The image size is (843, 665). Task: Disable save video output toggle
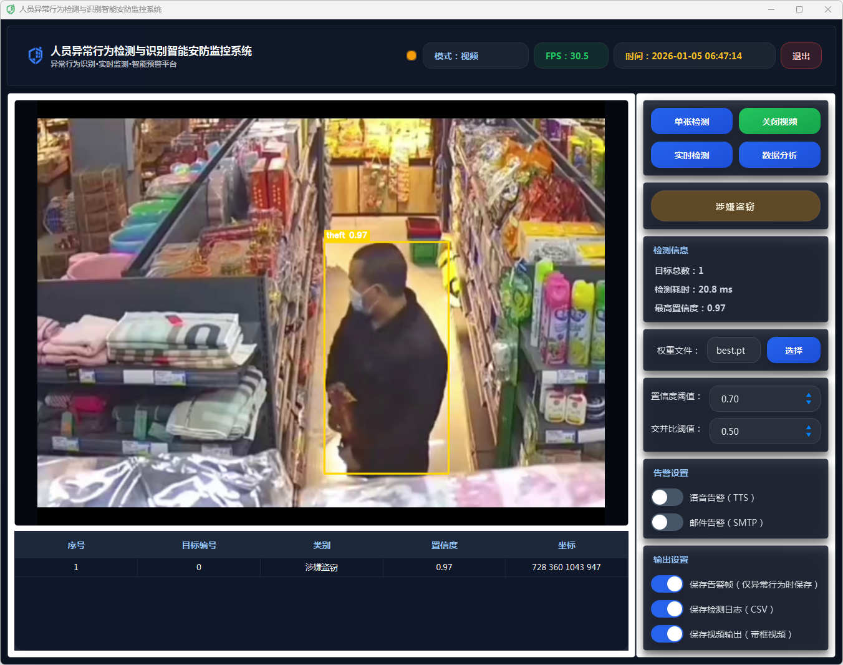[x=667, y=634]
